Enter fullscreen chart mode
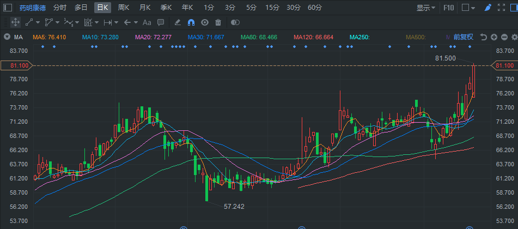Viewport: 518px width, 229px height. (x=501, y=7)
